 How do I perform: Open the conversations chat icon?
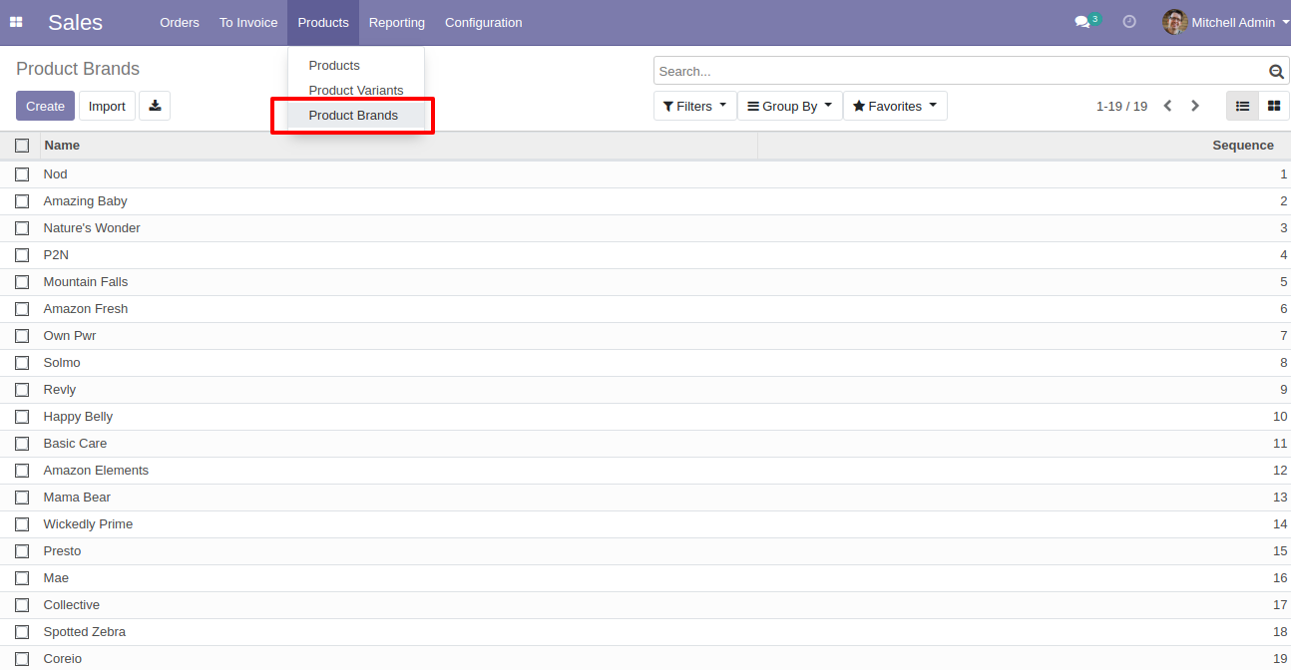click(x=1082, y=22)
